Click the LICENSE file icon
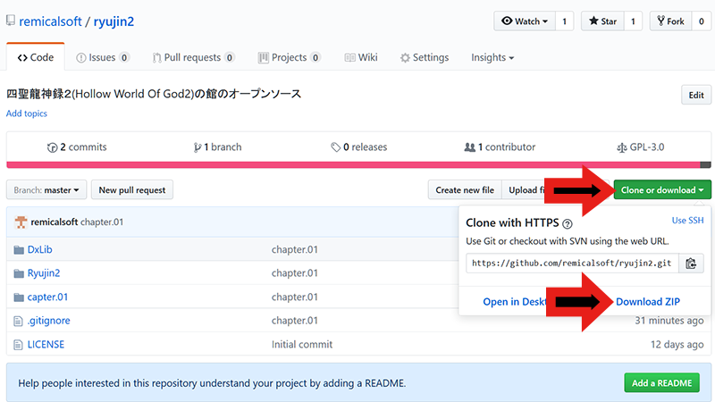 tap(18, 345)
